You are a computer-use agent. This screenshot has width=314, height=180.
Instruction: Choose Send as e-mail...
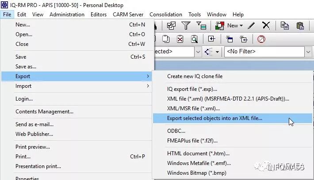tap(77, 124)
